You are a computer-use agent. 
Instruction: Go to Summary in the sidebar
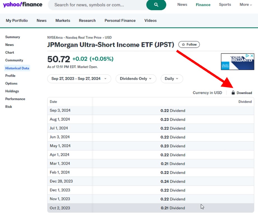coord(13,37)
